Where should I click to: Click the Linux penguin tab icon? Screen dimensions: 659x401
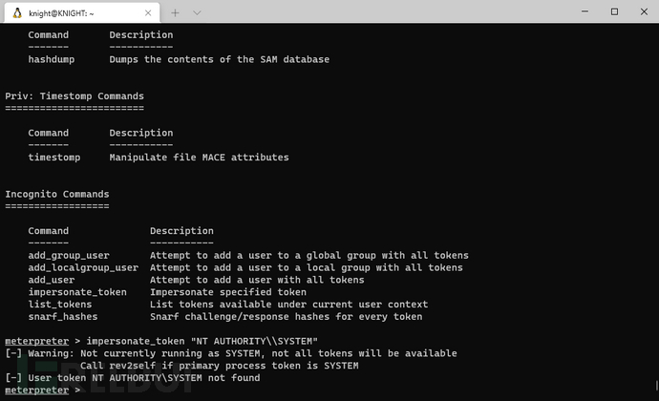click(17, 13)
